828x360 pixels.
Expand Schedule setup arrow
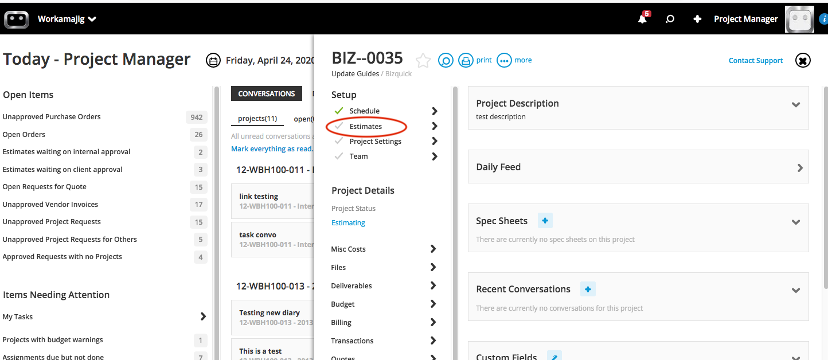coord(435,111)
